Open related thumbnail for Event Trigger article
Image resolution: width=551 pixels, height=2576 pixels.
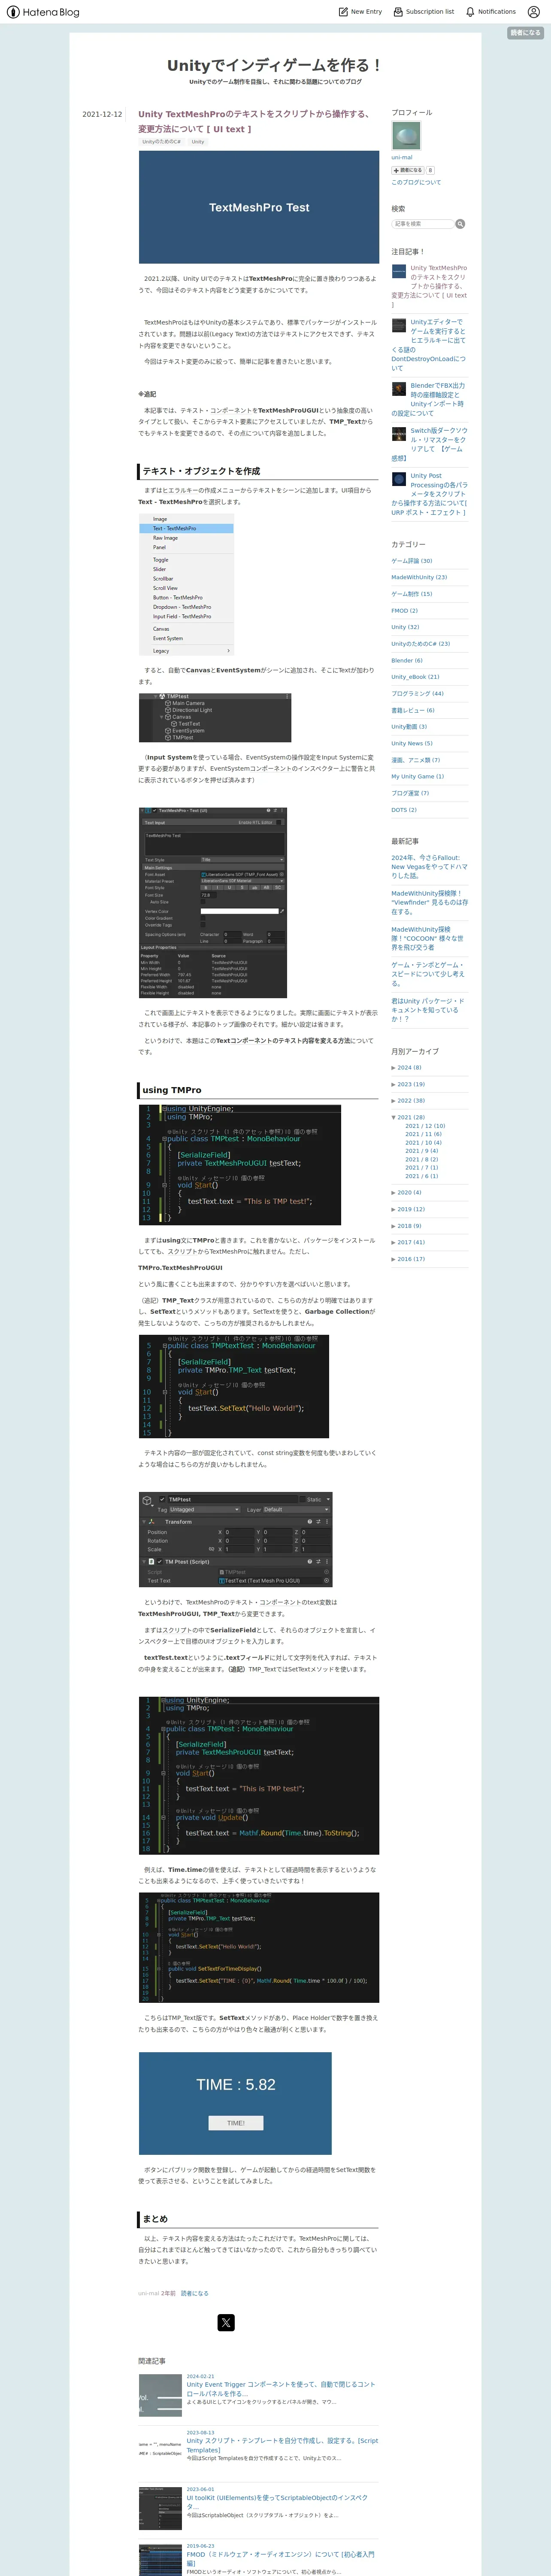click(160, 2395)
